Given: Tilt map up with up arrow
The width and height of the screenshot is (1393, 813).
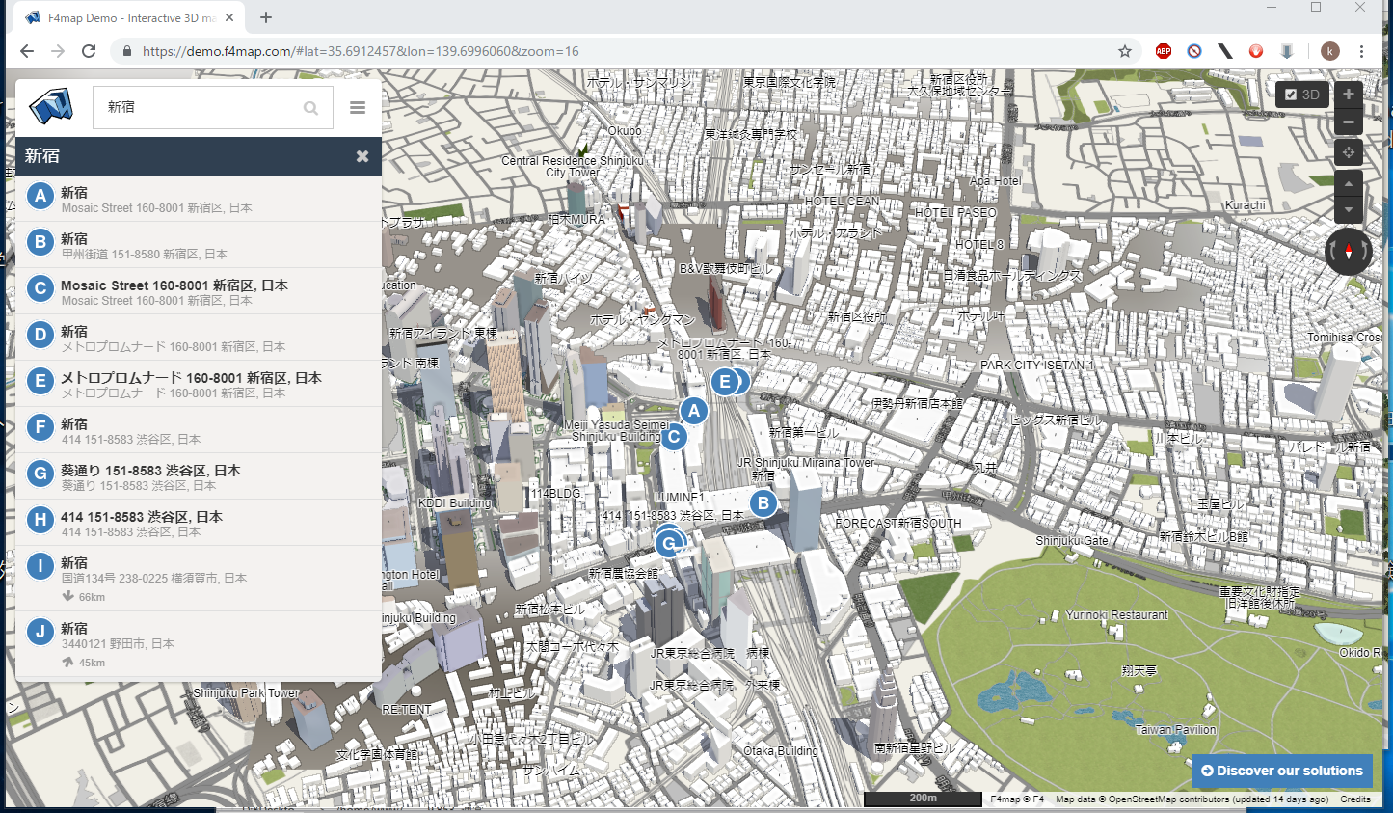Looking at the screenshot, I should pos(1348,183).
